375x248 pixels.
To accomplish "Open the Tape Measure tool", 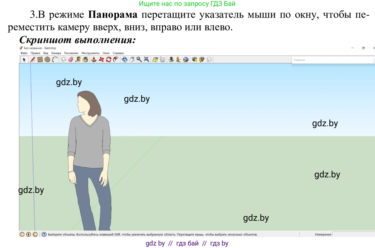I will click(x=78, y=59).
